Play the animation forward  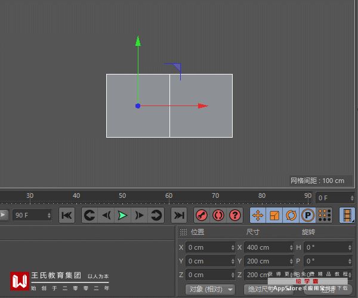click(x=122, y=215)
